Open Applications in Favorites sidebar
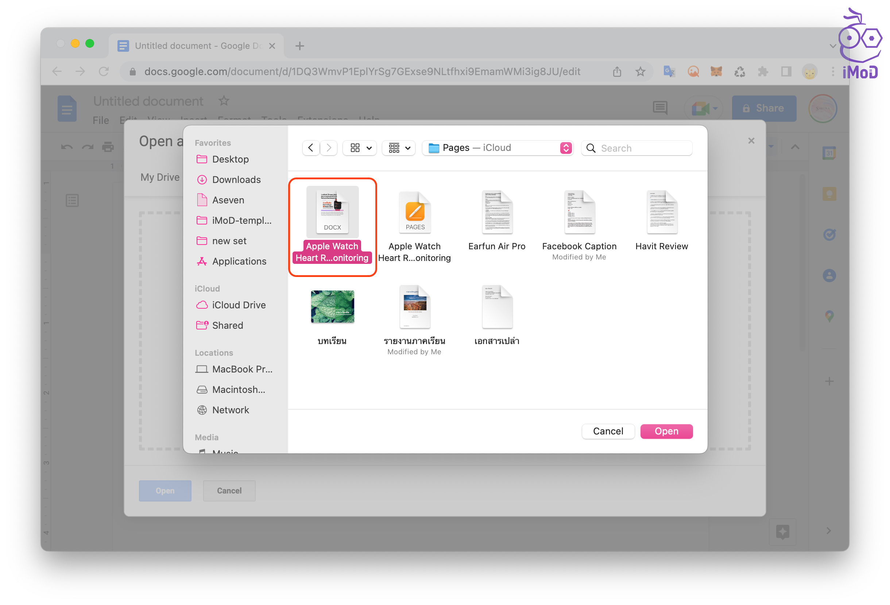The width and height of the screenshot is (890, 605). click(x=239, y=261)
